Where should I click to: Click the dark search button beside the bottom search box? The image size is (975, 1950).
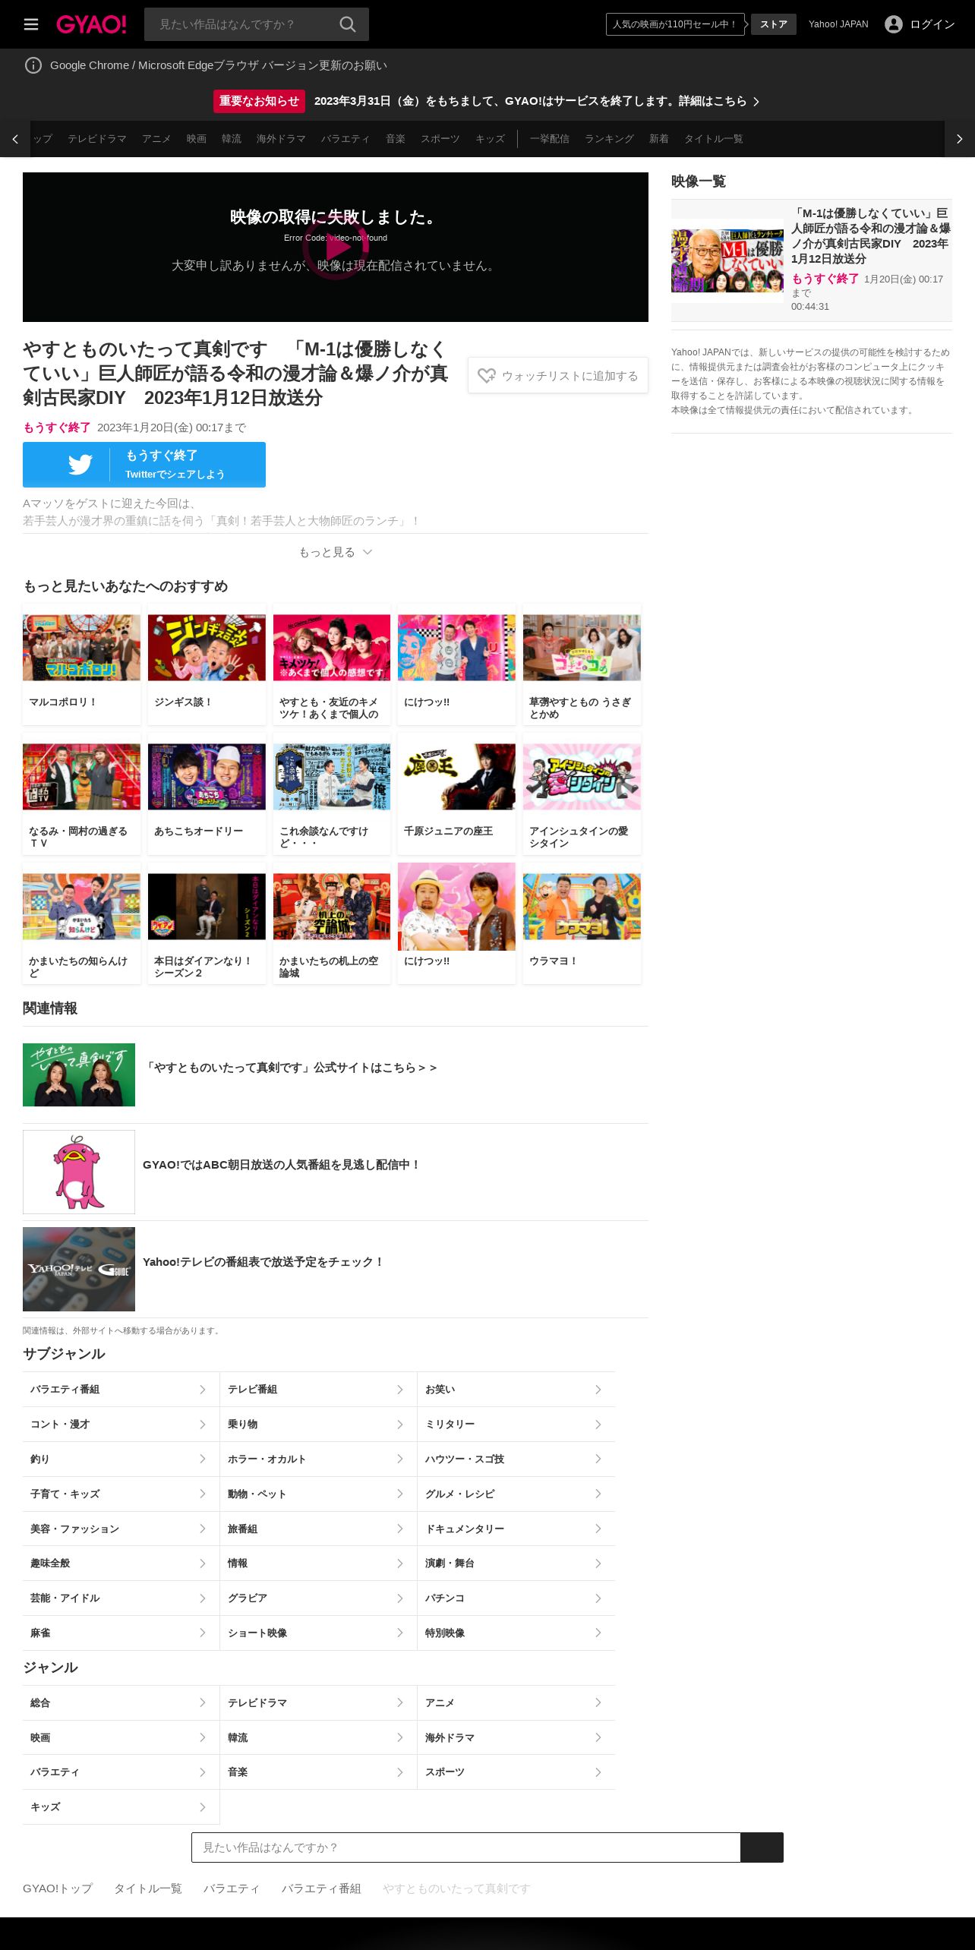pos(762,1847)
